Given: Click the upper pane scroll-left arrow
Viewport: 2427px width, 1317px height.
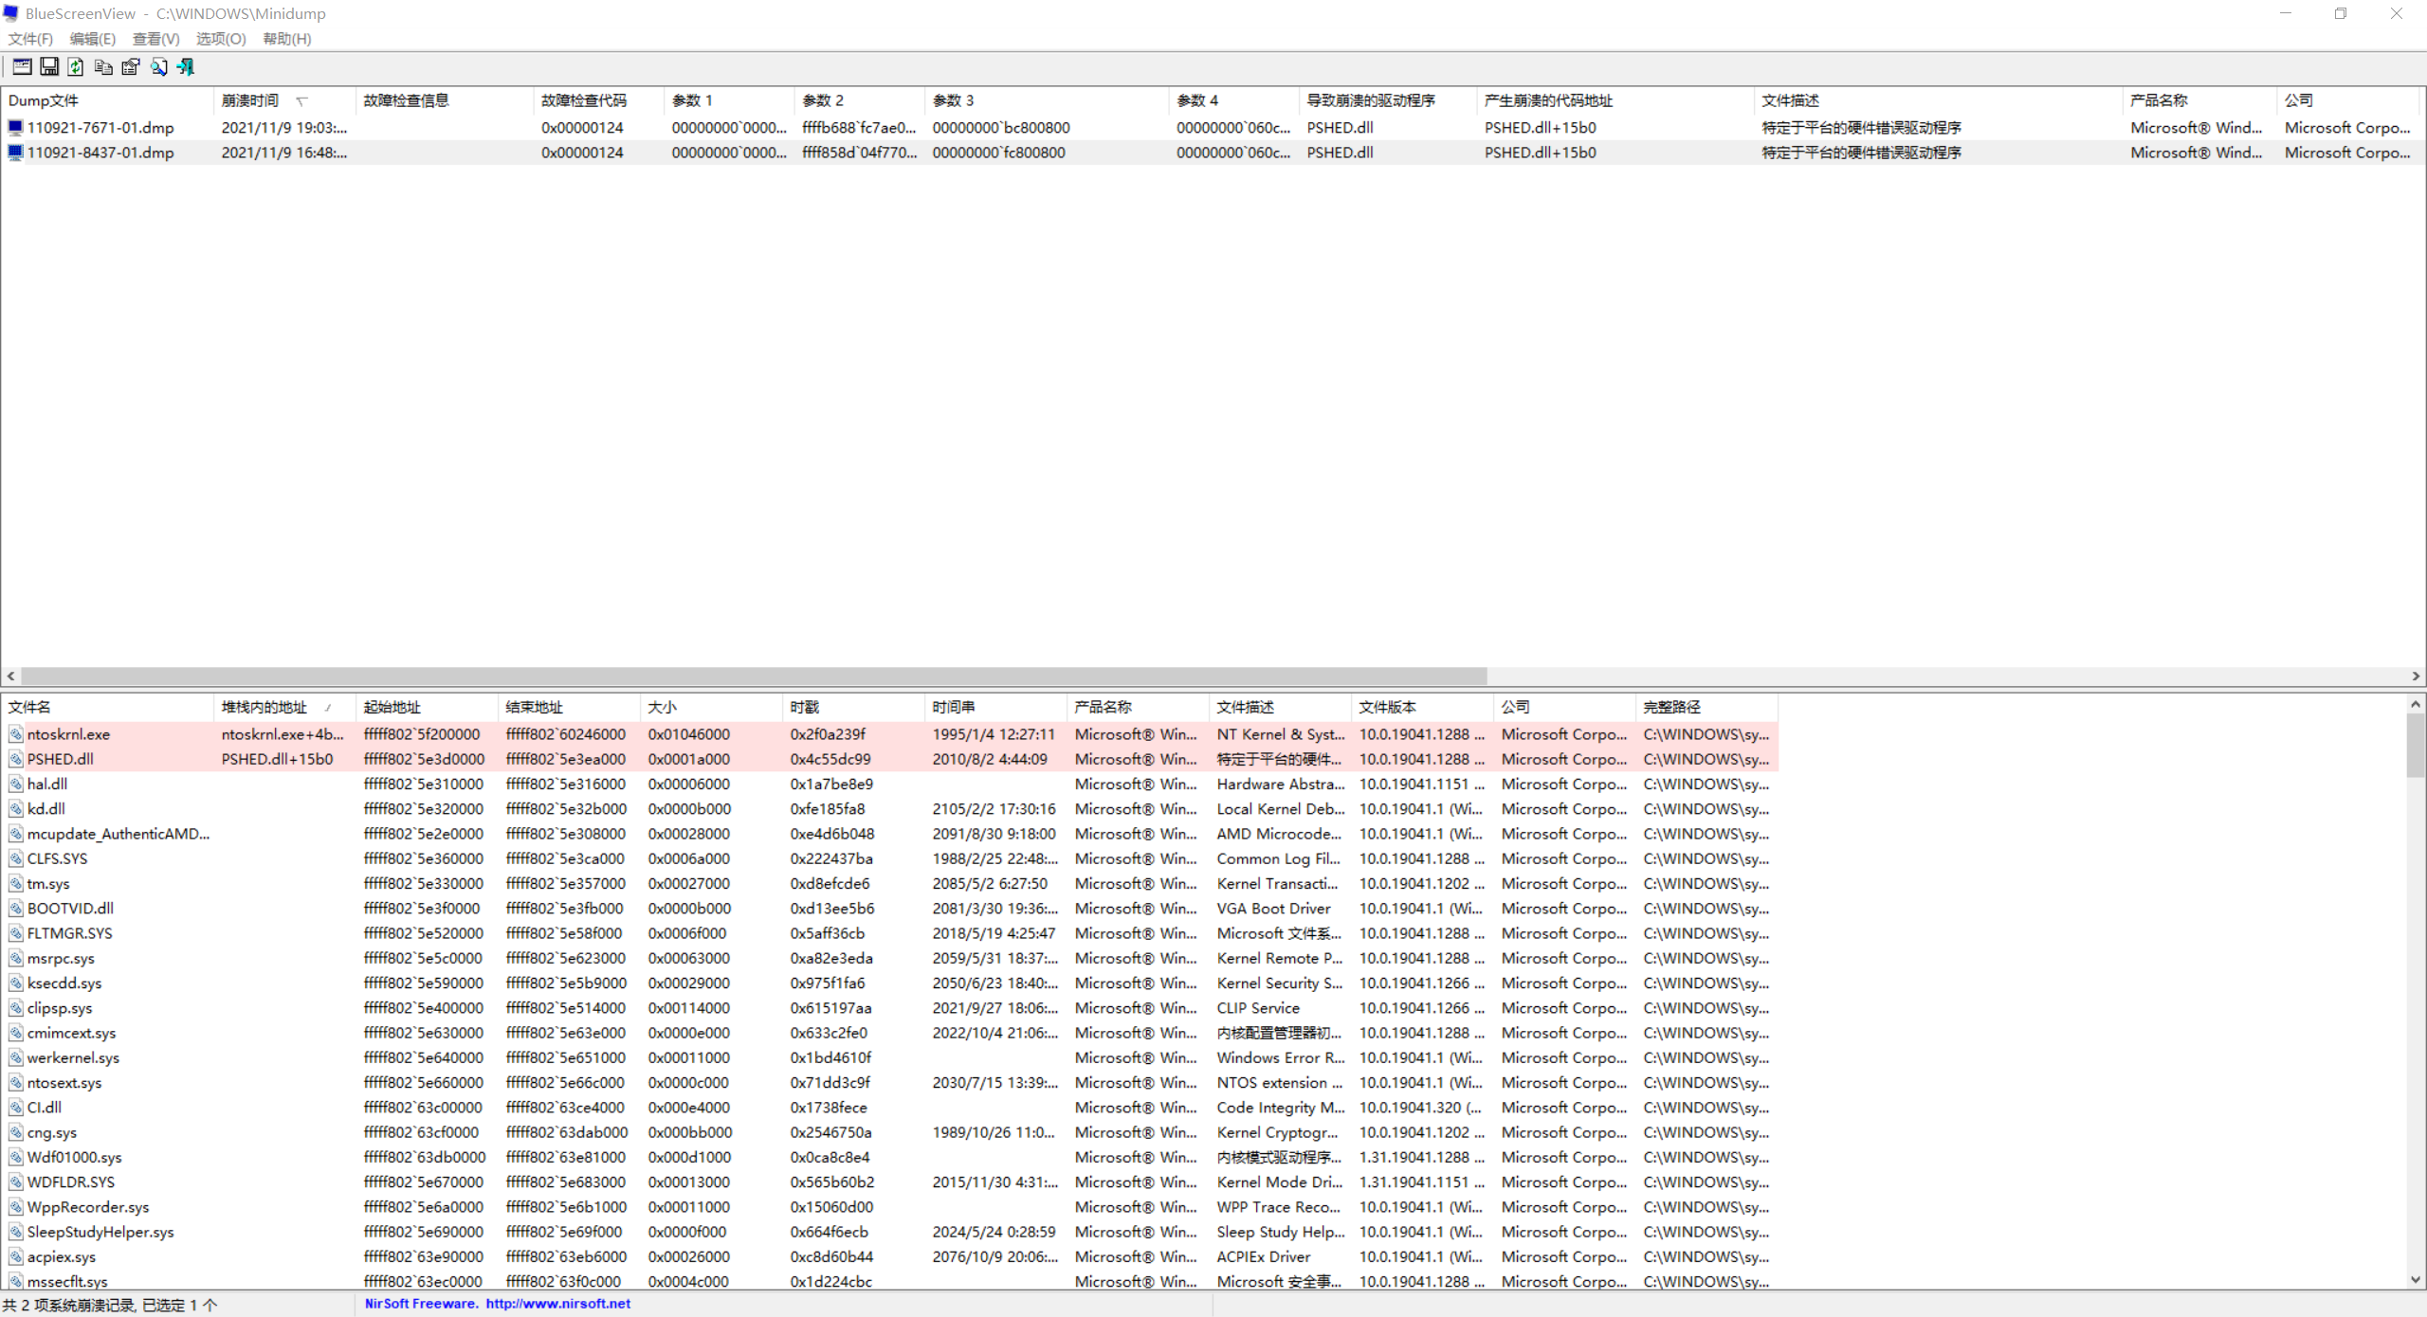Looking at the screenshot, I should coord(10,676).
